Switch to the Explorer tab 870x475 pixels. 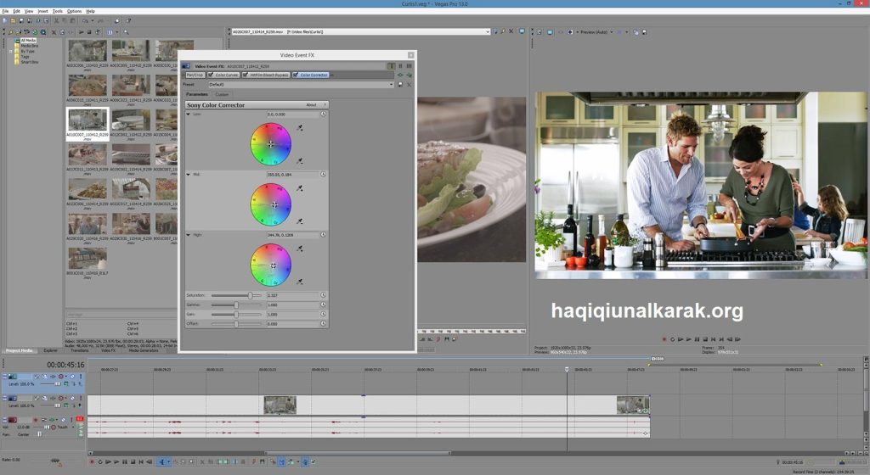click(x=50, y=350)
